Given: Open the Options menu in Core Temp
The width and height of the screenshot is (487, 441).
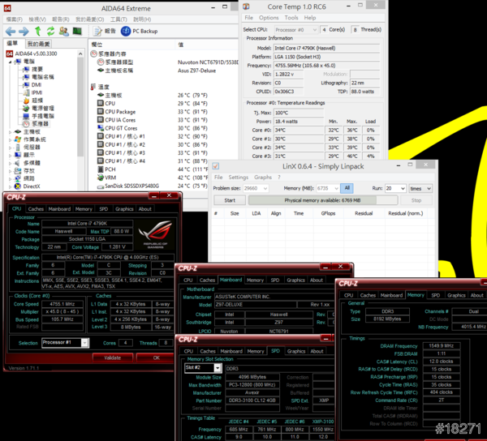Looking at the screenshot, I should (x=268, y=18).
